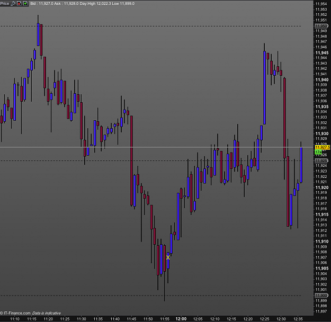Click the Ask 11,928.0 value

click(x=66, y=4)
